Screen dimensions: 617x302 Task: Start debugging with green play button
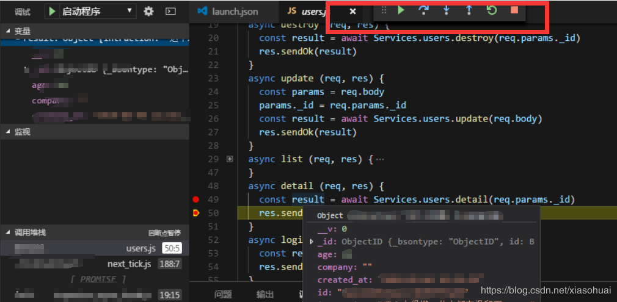pos(52,12)
